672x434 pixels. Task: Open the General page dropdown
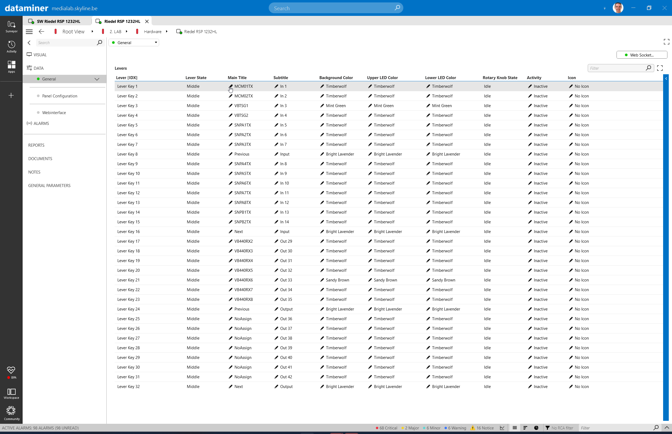point(134,43)
